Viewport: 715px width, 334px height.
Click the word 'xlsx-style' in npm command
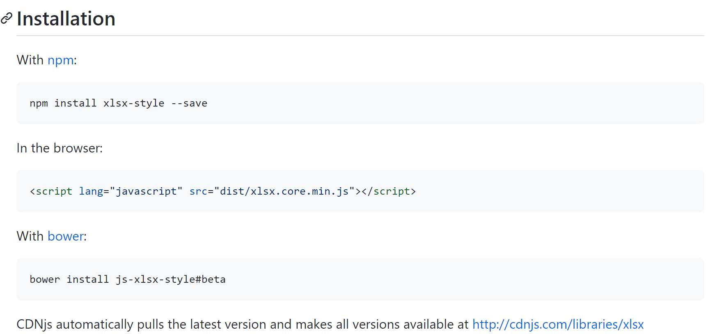133,103
